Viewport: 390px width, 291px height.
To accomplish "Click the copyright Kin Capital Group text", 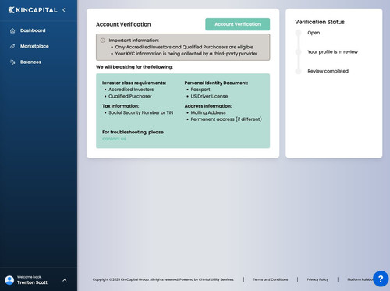I will 163,279.
